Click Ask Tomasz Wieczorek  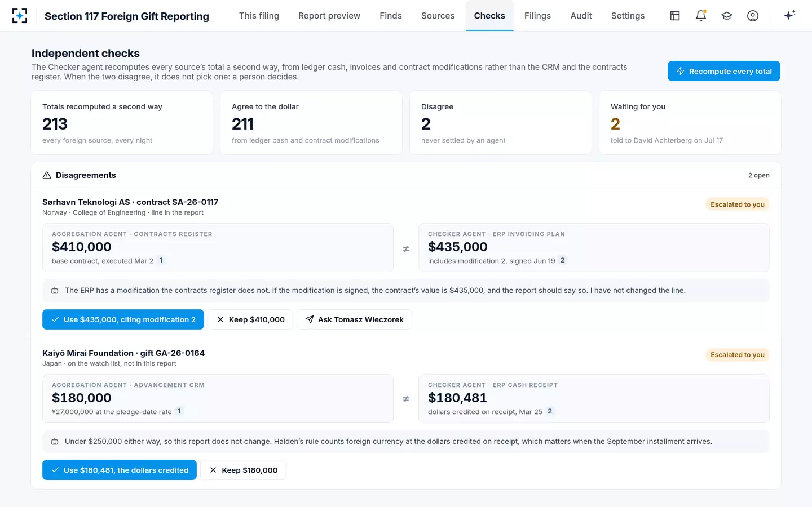pyautogui.click(x=354, y=319)
